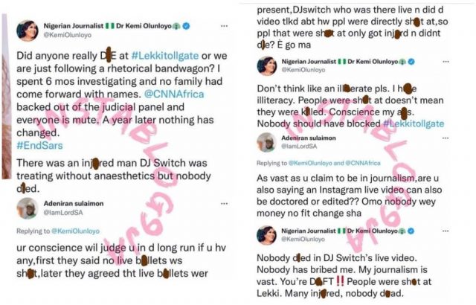
Task: Open more options on 'Don't think like' tweet
Action: (x=446, y=62)
